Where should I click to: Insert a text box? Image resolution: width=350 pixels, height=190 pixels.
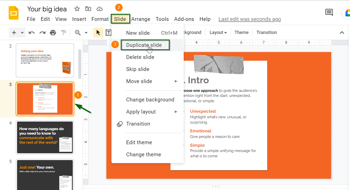click(108, 33)
